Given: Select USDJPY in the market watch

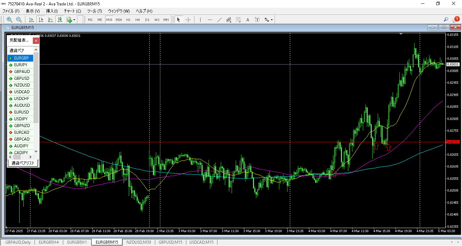Looking at the screenshot, I should point(20,119).
